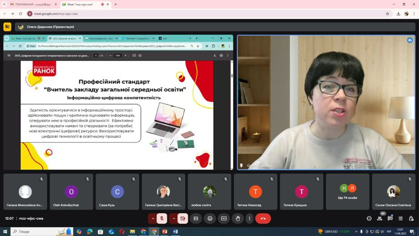Open File Explorer from the taskbar

[x=133, y=231]
